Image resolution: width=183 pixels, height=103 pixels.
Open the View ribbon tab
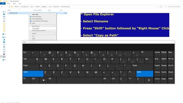coord(20,3)
